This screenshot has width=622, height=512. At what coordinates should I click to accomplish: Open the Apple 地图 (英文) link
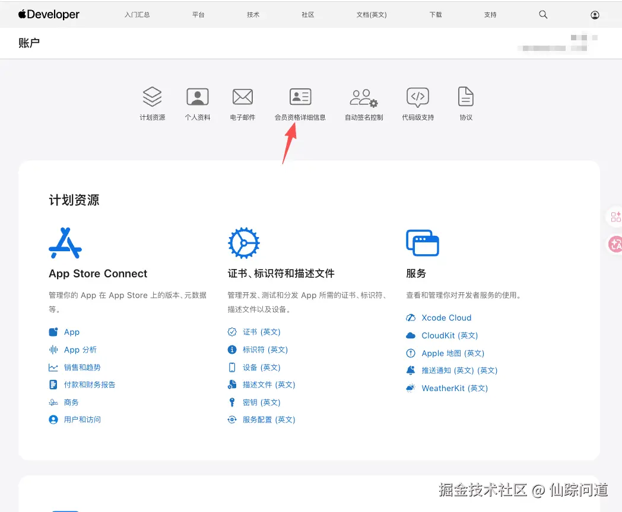point(453,353)
